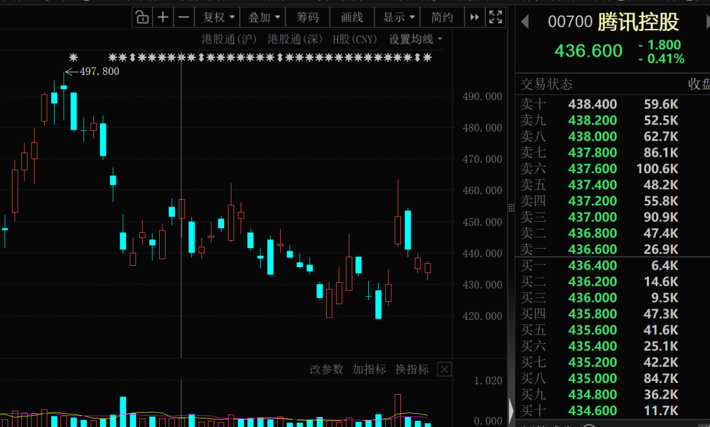Click the 1.020 volume axis label

pos(488,381)
